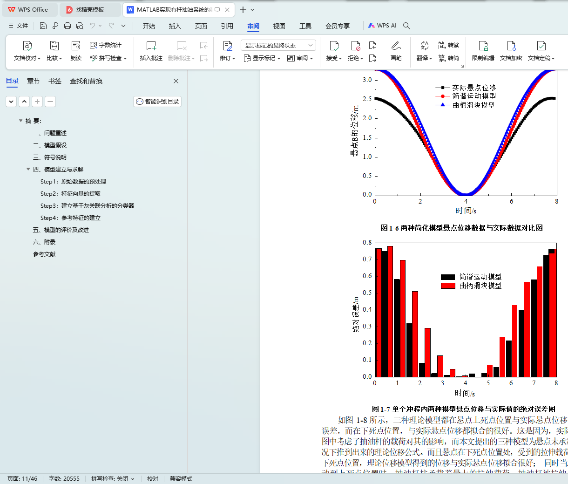Open the 审阅 review pane button

pos(300,58)
